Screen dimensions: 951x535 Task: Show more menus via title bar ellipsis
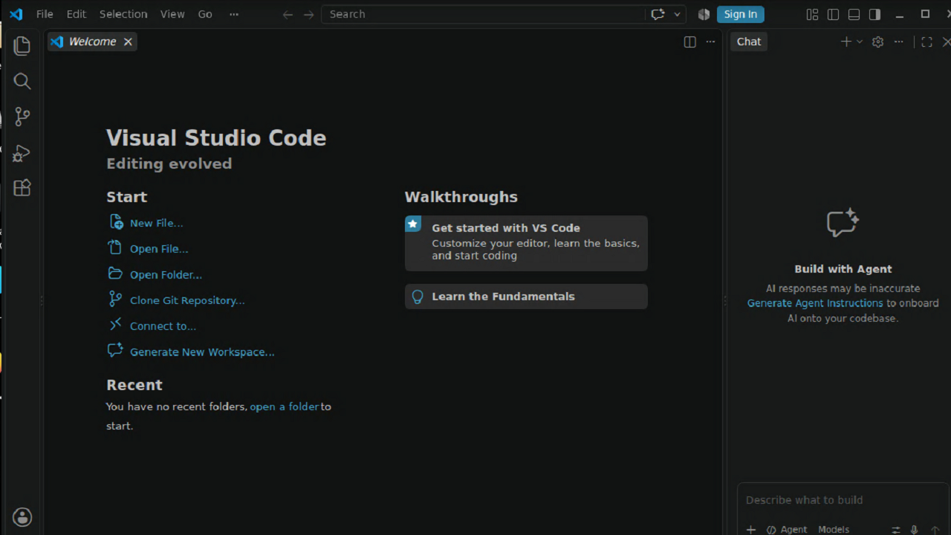[234, 14]
